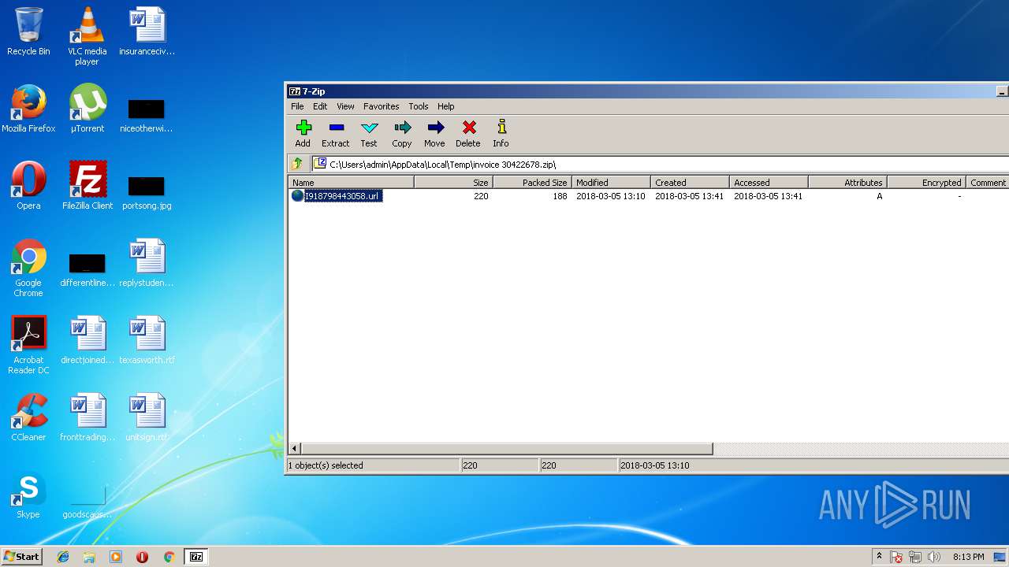Screen dimensions: 1009x567
Task: Click the Opera desktop shortcut
Action: coord(28,186)
